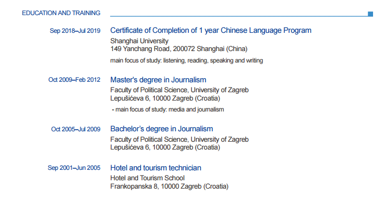Select the EDUCATION AND TRAINING heading
384x198 pixels.
click(x=61, y=13)
